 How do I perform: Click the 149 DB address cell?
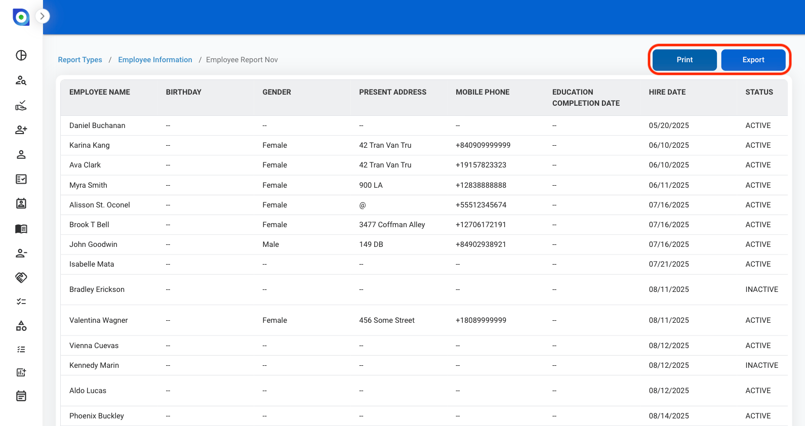point(371,244)
